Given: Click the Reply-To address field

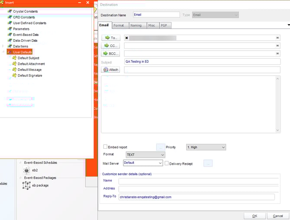Looking at the screenshot, I should [x=196, y=197].
